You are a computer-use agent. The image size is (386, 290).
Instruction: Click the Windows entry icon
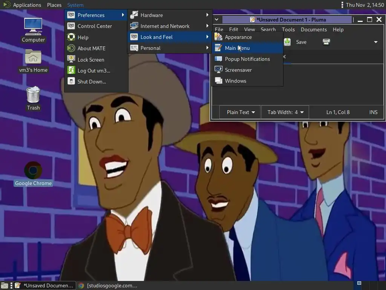pyautogui.click(x=218, y=80)
